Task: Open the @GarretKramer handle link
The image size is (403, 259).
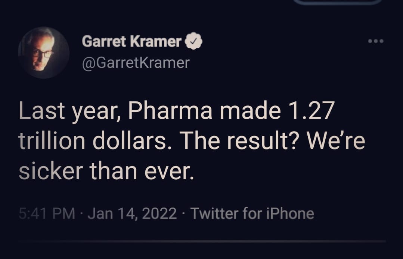Action: pos(136,62)
